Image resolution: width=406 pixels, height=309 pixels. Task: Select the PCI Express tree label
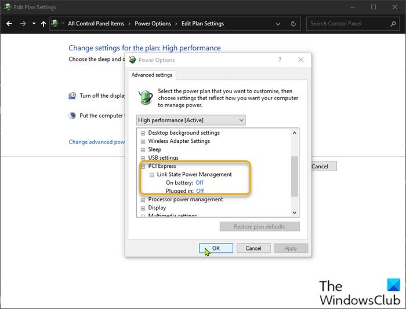coord(162,166)
